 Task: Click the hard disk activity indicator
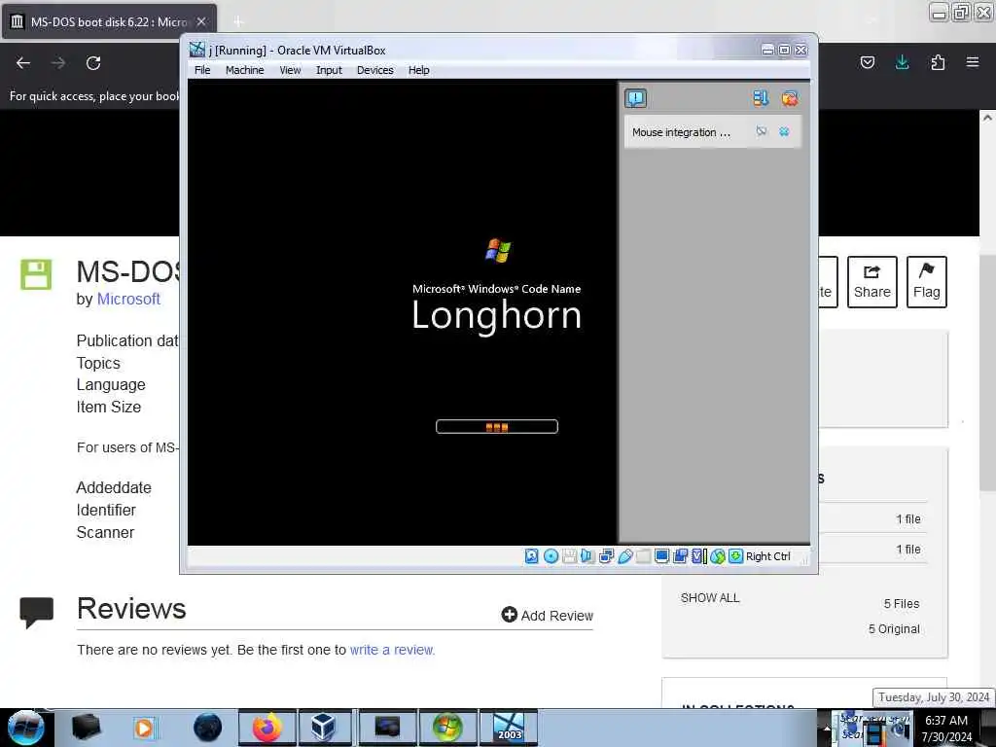click(532, 555)
